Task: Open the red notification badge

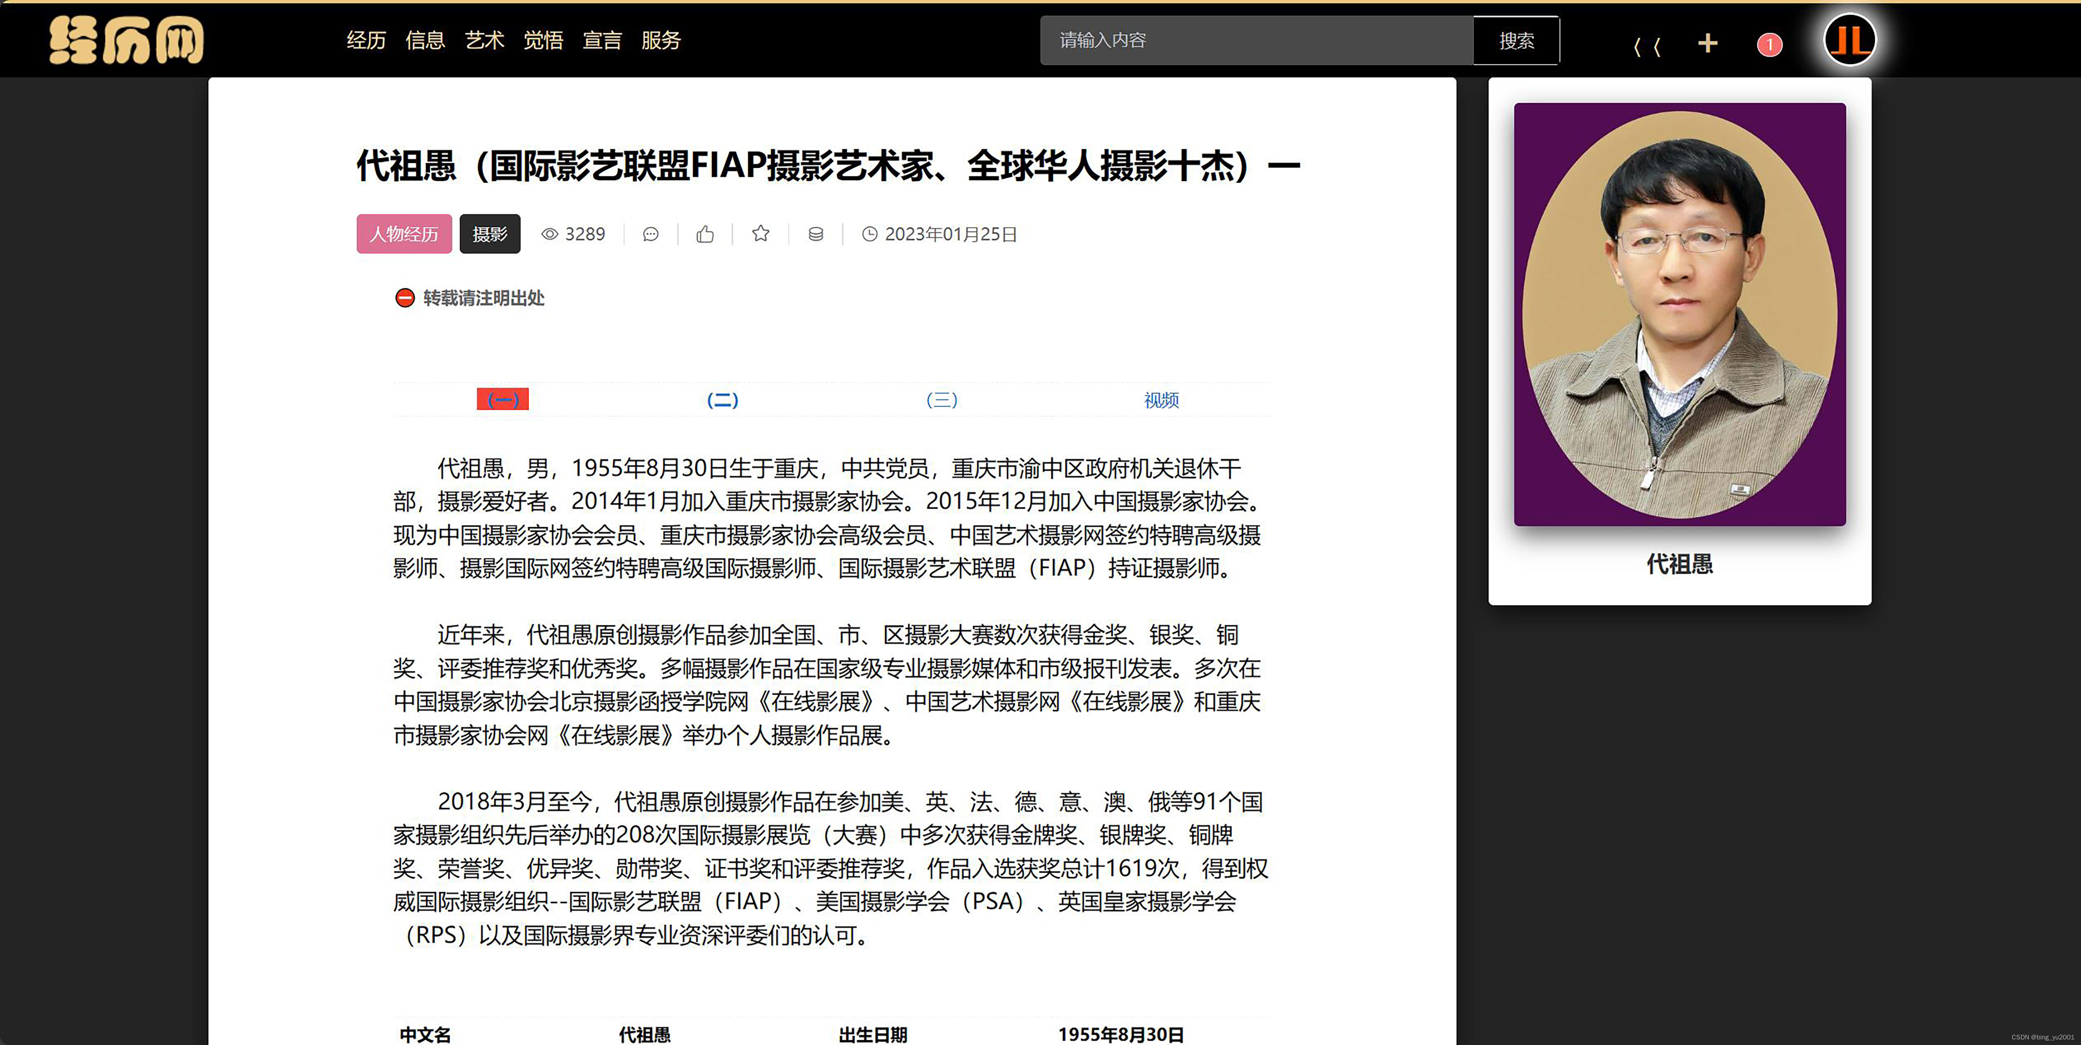Action: 1769,44
